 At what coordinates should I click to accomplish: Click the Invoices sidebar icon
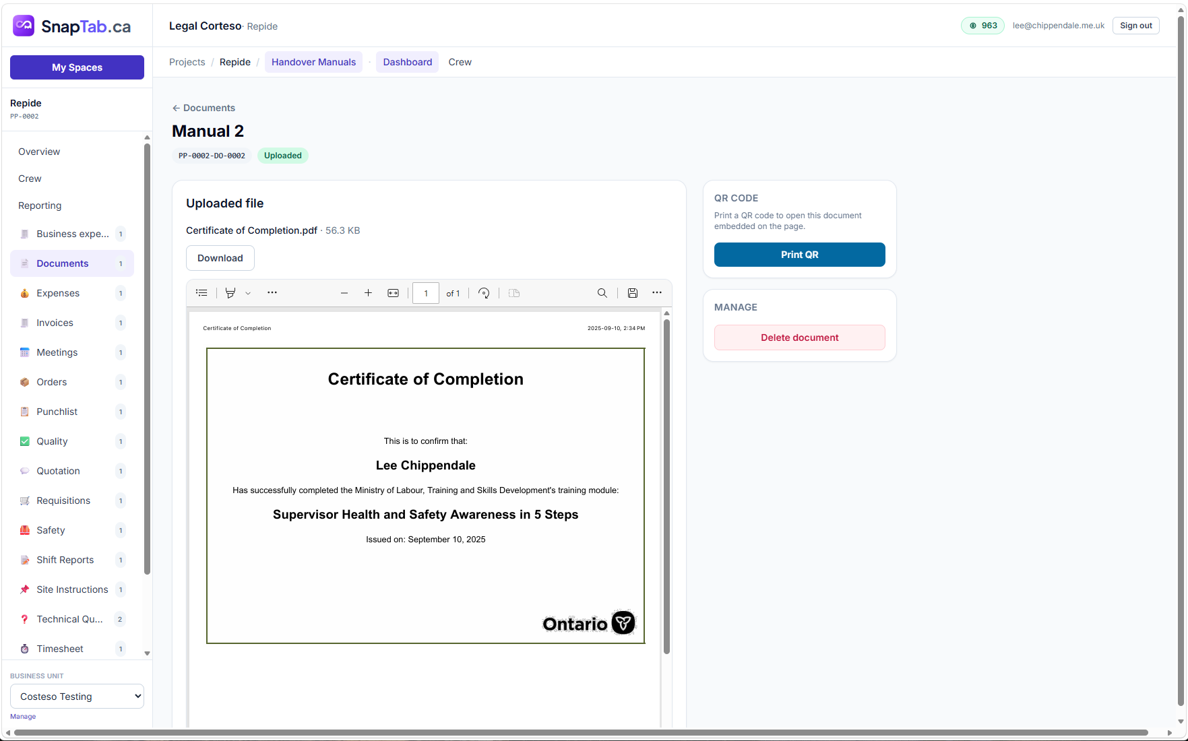[x=25, y=323]
